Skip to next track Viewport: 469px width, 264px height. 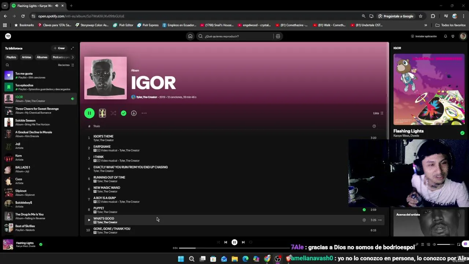pyautogui.click(x=243, y=242)
